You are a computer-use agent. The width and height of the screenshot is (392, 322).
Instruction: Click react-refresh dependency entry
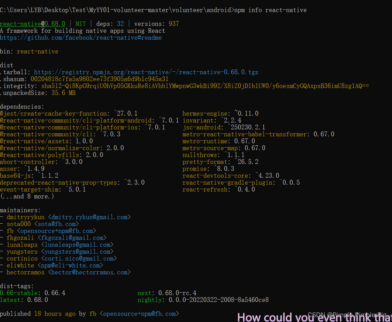(219, 189)
